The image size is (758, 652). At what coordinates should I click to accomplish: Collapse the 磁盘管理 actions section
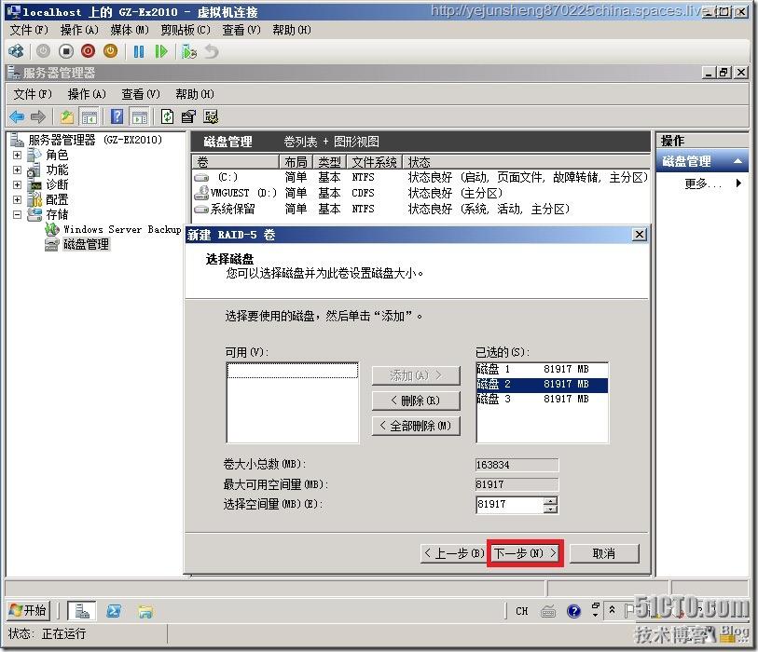[737, 161]
